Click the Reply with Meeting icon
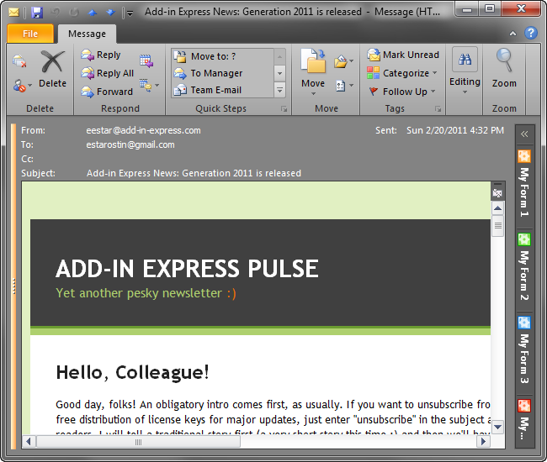Viewport: 547px width, 462px height. pos(146,61)
